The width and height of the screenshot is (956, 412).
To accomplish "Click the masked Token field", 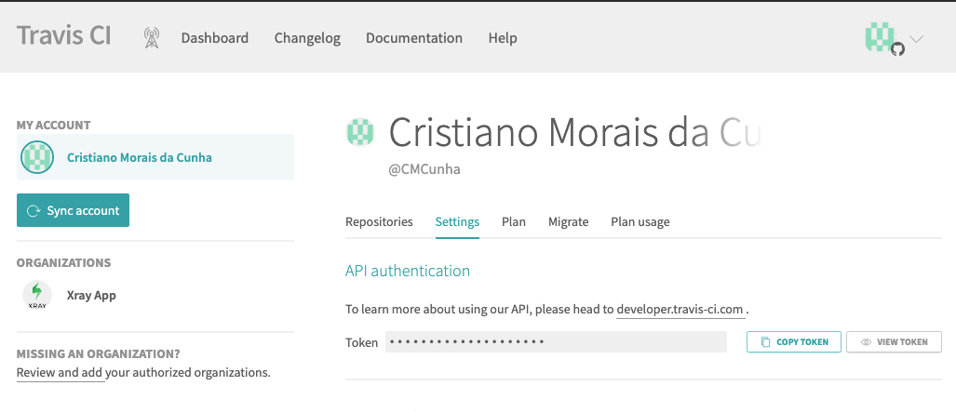I will pyautogui.click(x=556, y=342).
